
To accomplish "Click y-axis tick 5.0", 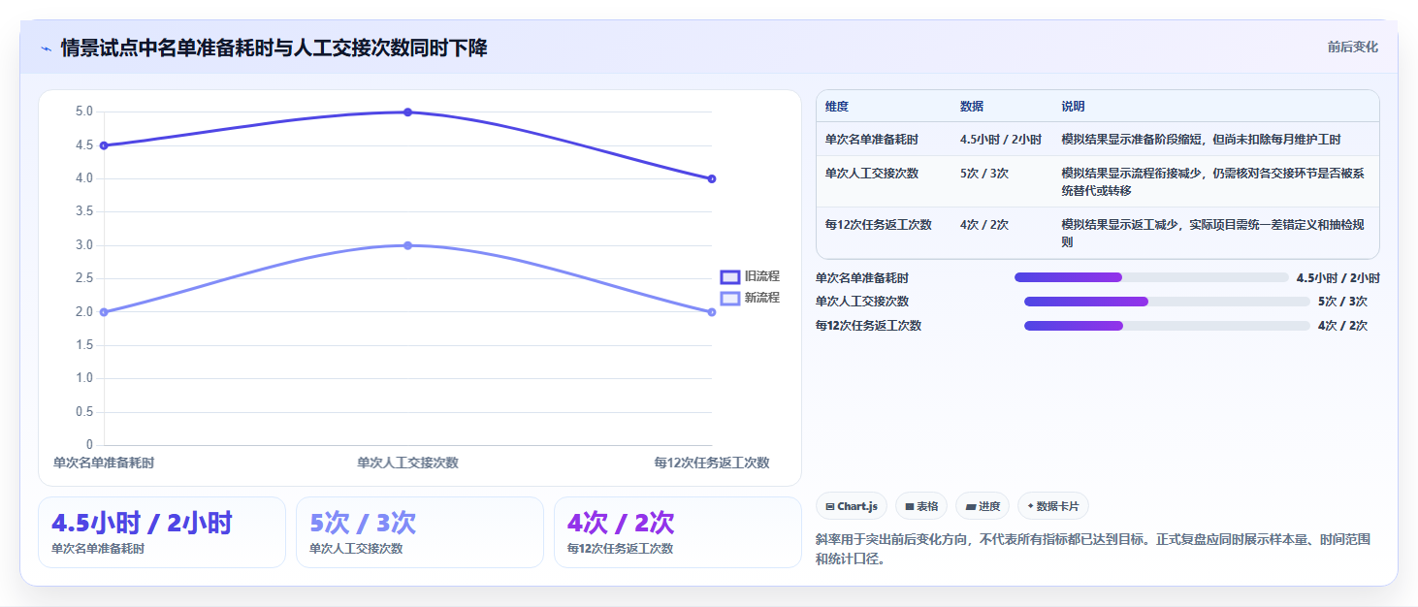I will tap(84, 112).
